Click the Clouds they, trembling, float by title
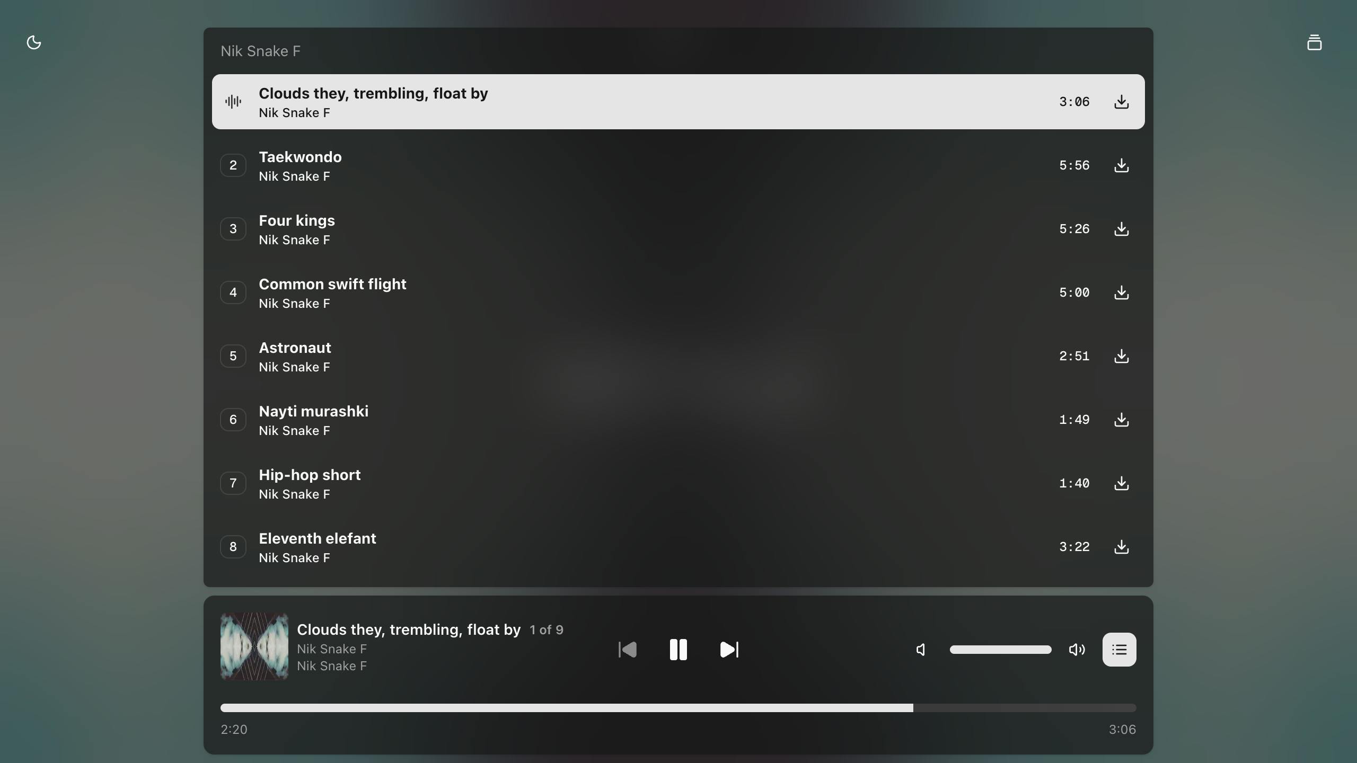The image size is (1357, 763). click(373, 93)
